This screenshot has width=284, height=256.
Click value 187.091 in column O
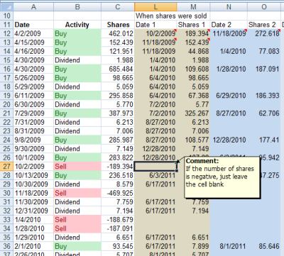coord(264,69)
